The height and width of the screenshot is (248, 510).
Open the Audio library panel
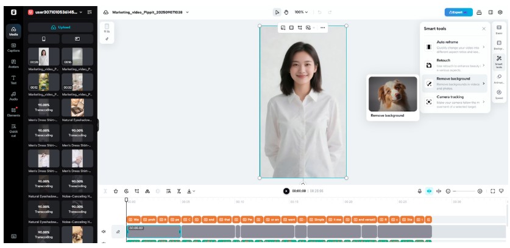(13, 95)
